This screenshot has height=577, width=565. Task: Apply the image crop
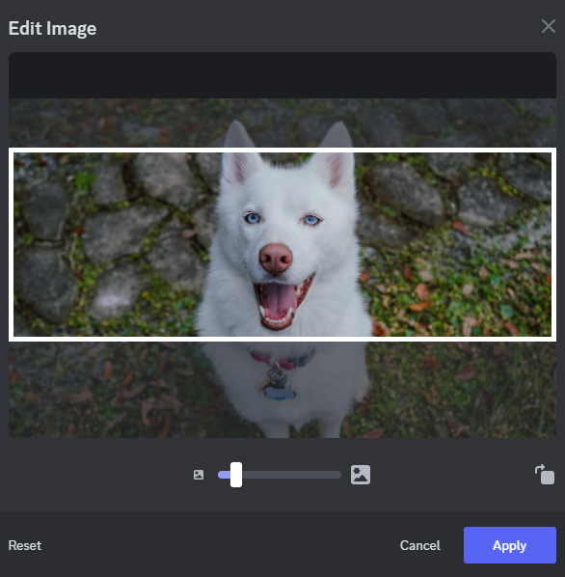(509, 545)
